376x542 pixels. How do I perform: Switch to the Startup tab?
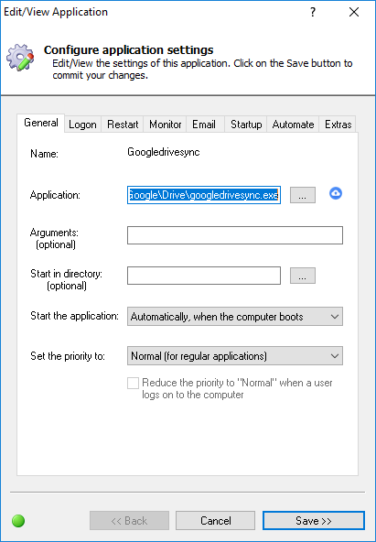tap(246, 125)
